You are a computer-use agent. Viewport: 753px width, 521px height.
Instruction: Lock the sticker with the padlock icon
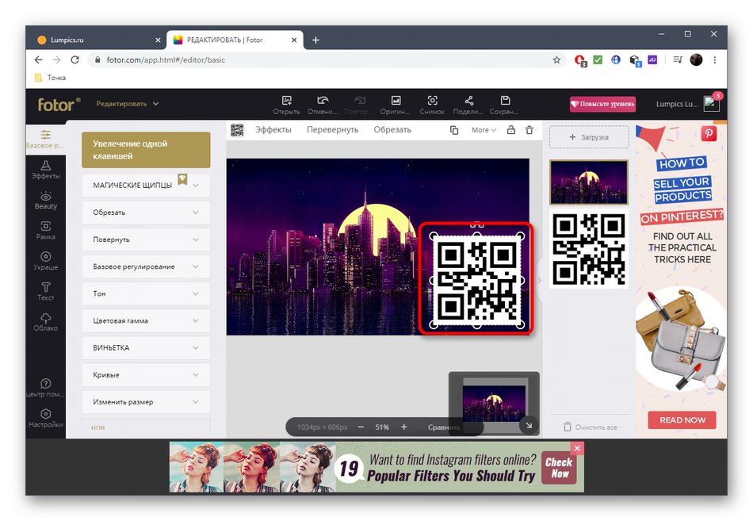click(511, 130)
